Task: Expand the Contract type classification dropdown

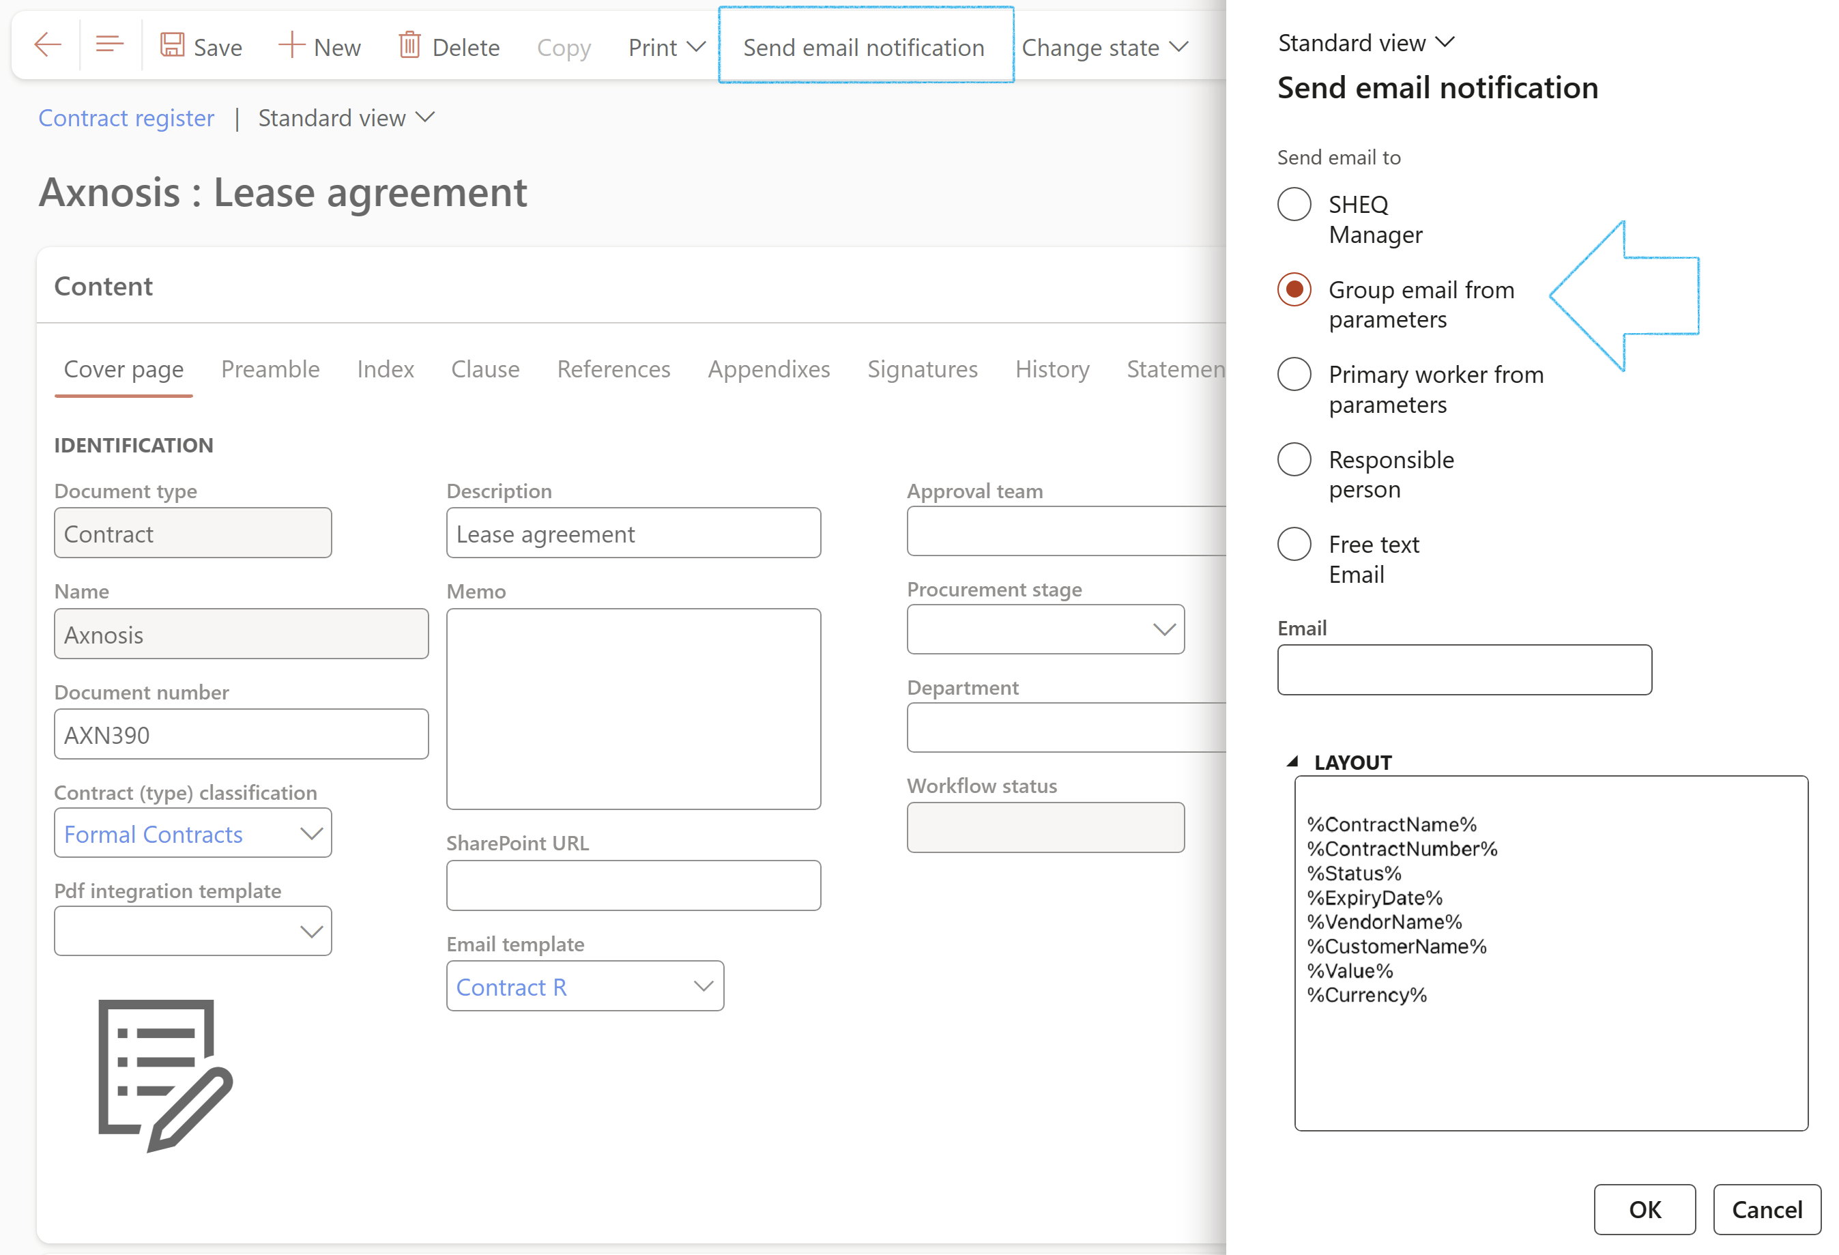Action: 310,833
